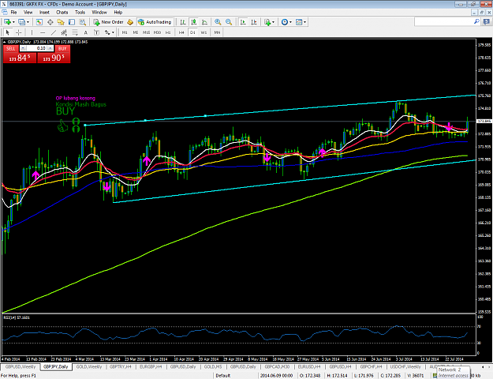The image size is (493, 379).
Task: Click the red SELL button
Action: 11,48
